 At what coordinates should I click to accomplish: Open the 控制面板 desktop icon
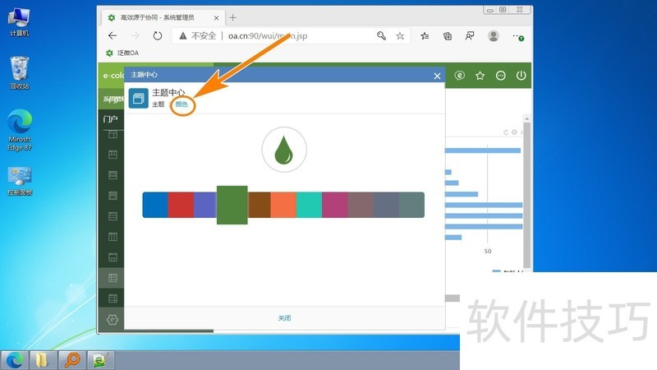pos(19,182)
